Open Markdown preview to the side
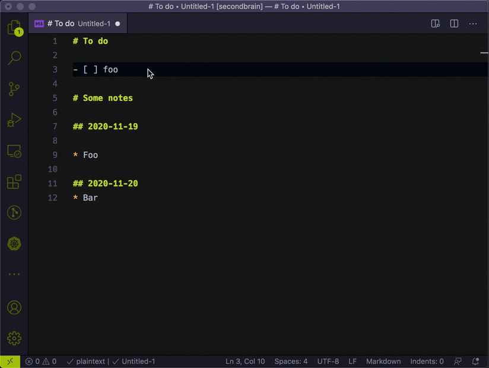The width and height of the screenshot is (489, 368). [x=435, y=24]
